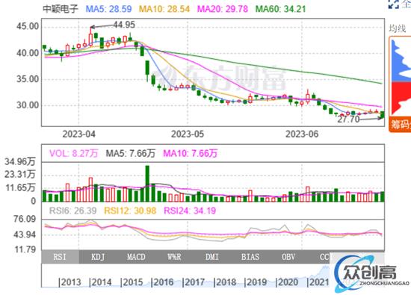Viewport: 411px width, 295px height.
Task: Click the RSI6: 26.39 value
Action: click(73, 211)
